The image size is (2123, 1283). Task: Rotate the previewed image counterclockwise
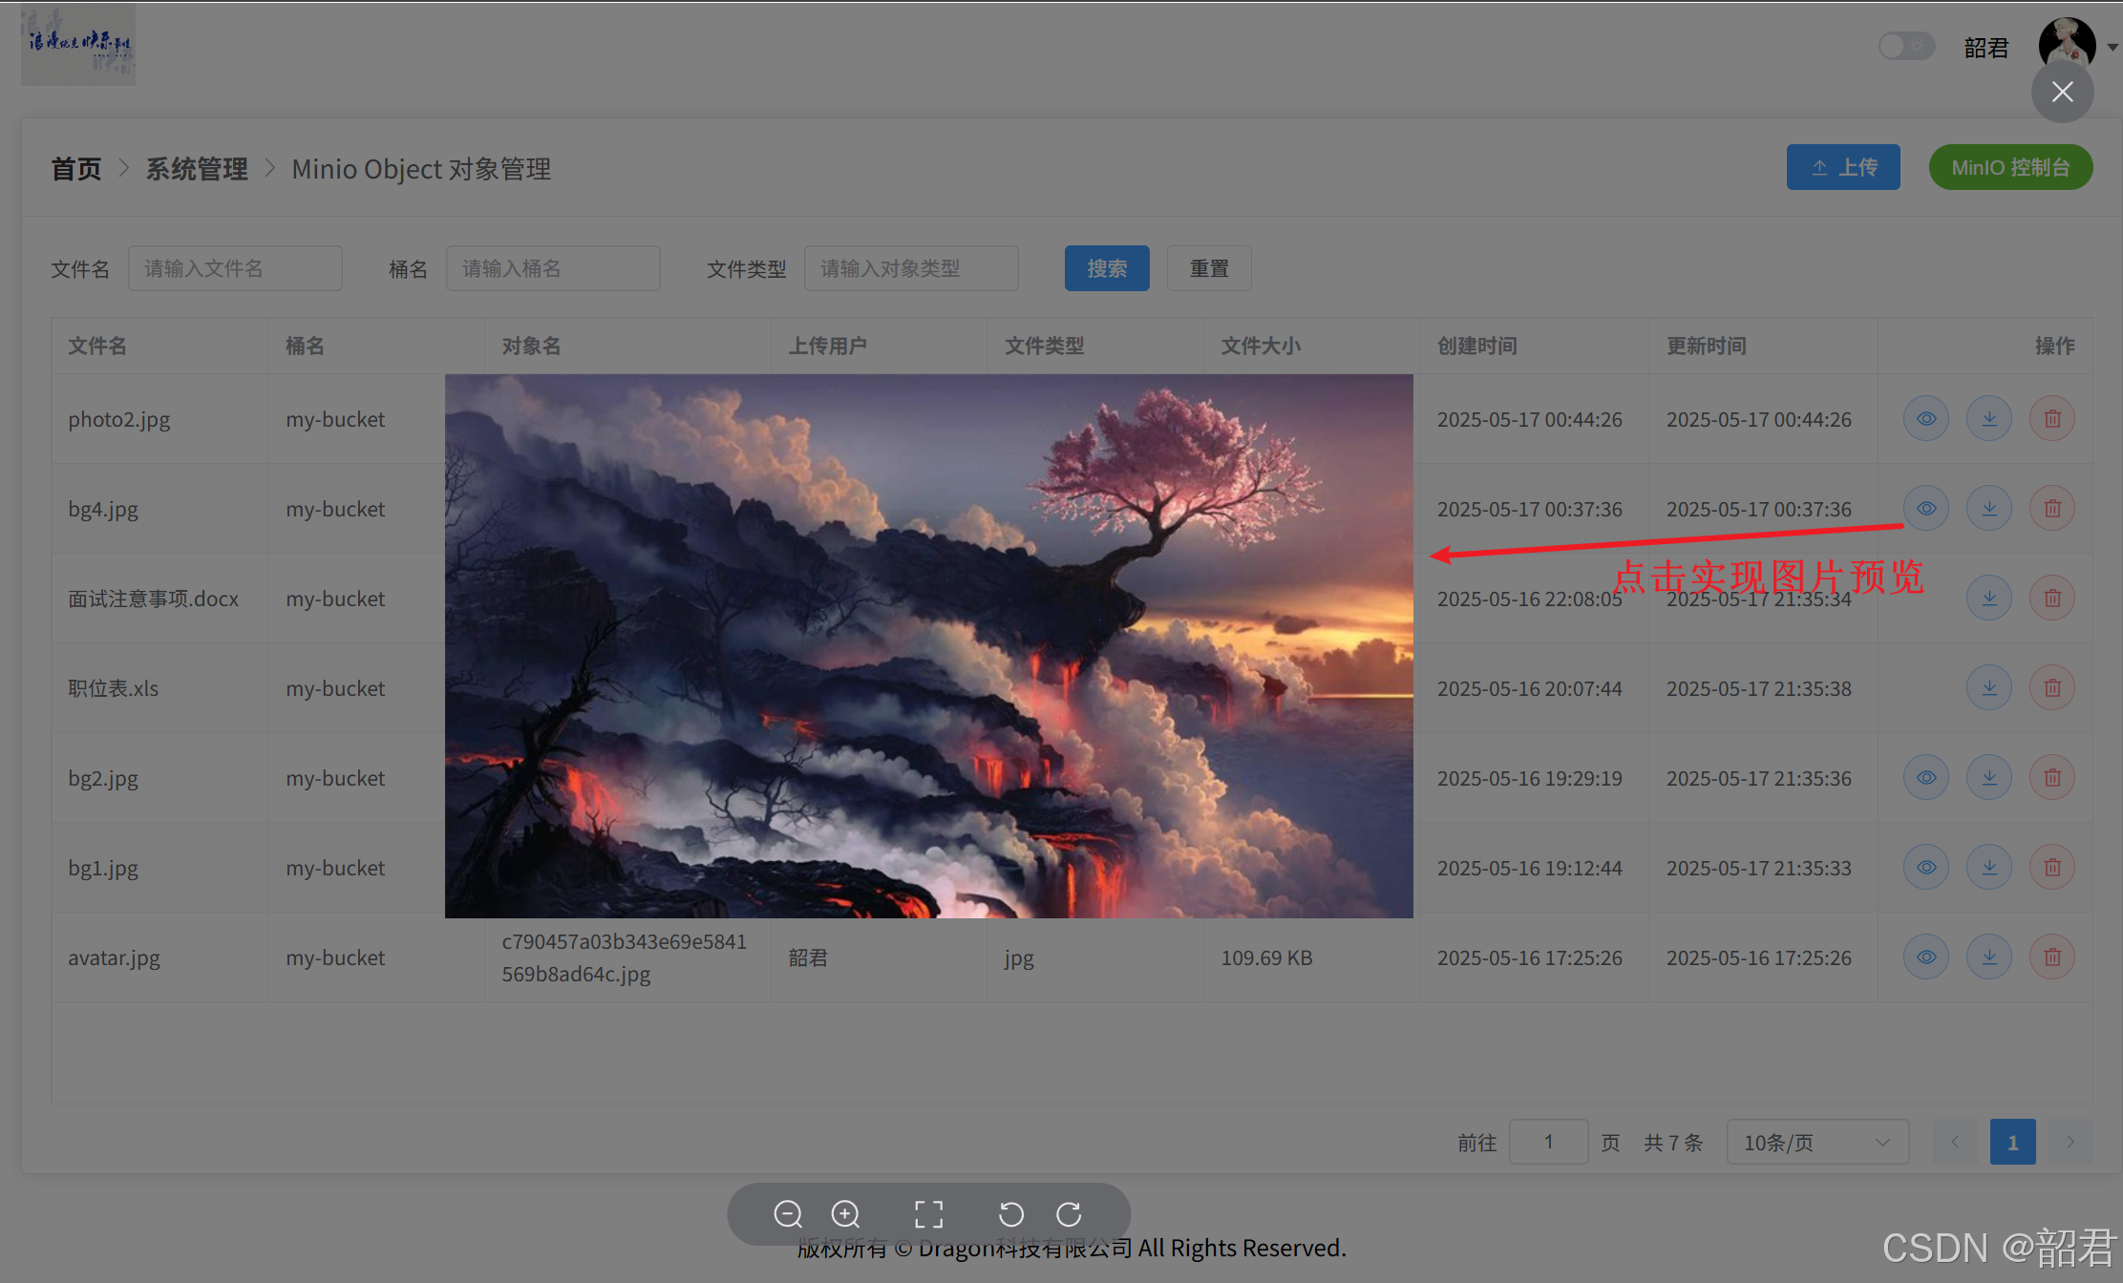(1011, 1214)
